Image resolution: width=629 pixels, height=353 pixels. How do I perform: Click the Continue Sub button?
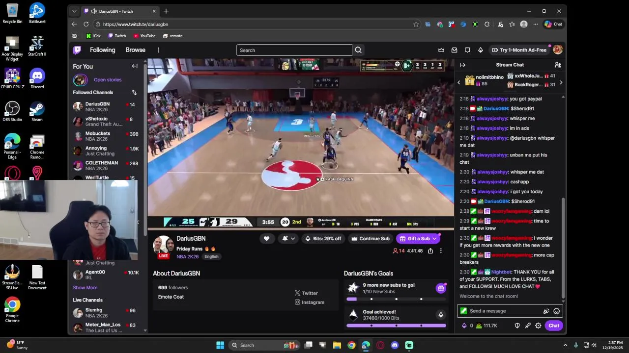point(370,239)
